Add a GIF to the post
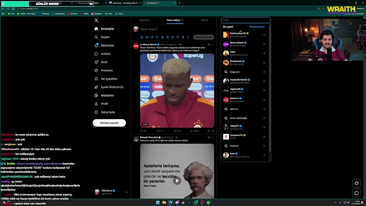Screen dimensions: 366x206 (x=147, y=37)
